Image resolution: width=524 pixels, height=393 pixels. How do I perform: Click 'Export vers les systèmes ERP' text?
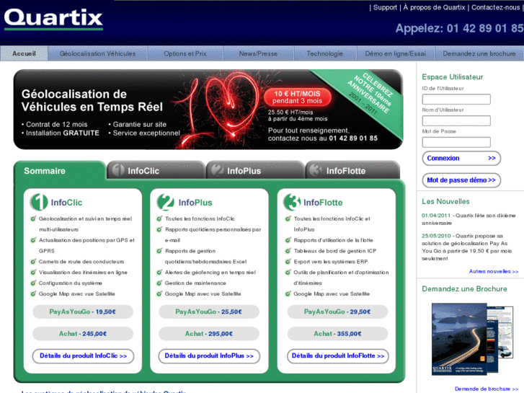coord(331,262)
